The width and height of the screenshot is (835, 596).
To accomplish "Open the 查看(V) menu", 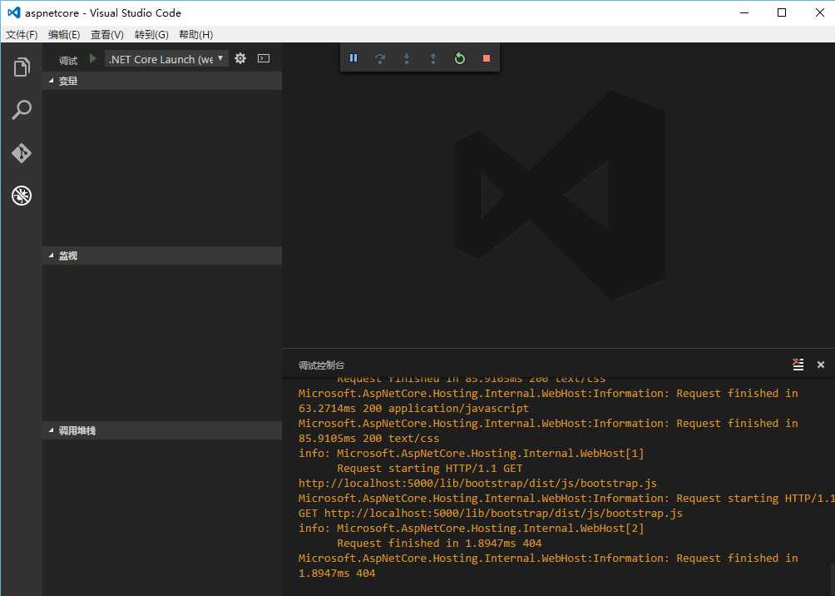I will 107,35.
